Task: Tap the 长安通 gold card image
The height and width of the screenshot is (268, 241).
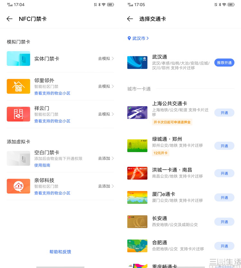Action: 137,222
